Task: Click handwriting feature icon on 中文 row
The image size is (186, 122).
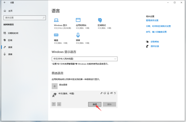Action: click(111, 93)
